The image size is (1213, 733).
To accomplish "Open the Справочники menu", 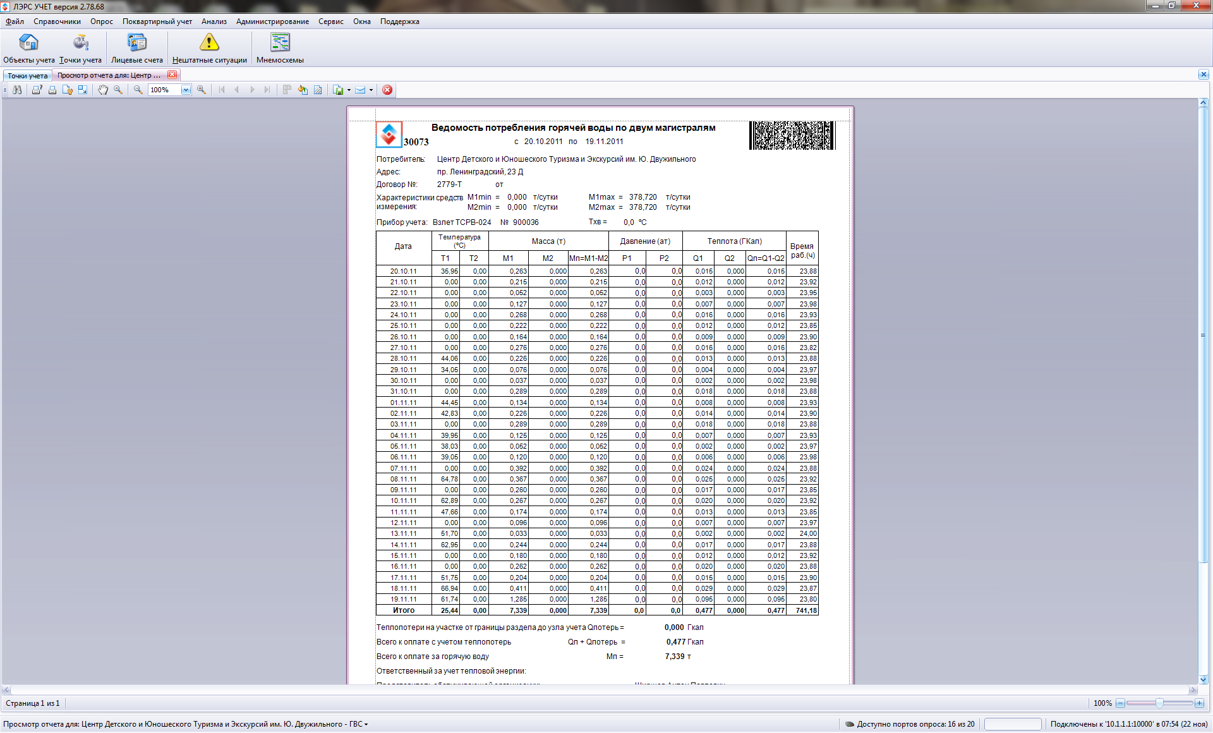I will tap(57, 21).
